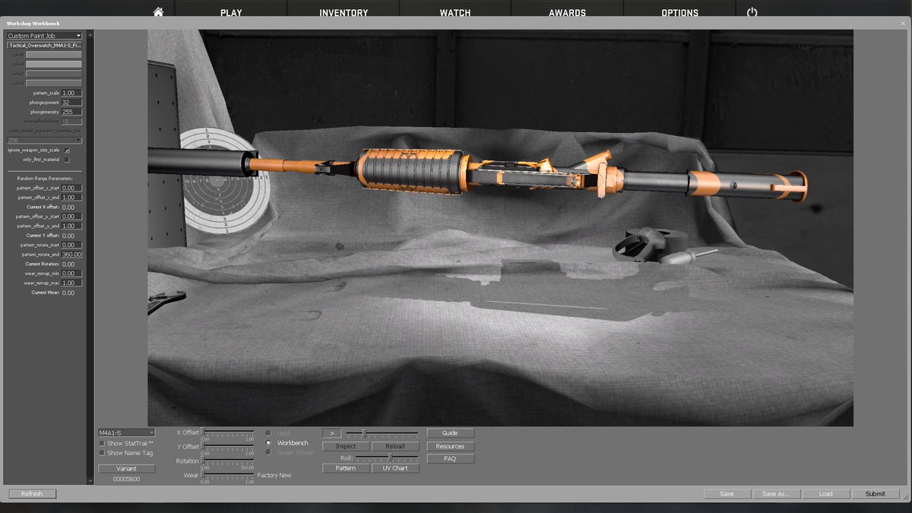Open the view model exponent override size dropdown

pos(44,141)
